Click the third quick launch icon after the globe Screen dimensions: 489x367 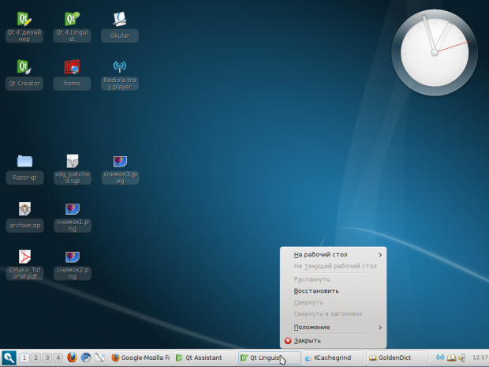100,358
